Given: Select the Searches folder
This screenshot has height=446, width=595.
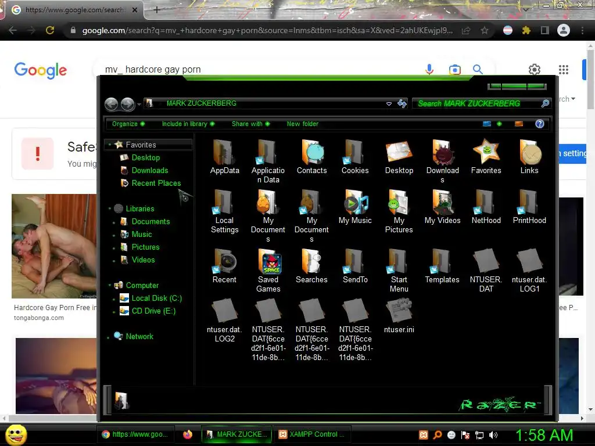Looking at the screenshot, I should tap(311, 266).
